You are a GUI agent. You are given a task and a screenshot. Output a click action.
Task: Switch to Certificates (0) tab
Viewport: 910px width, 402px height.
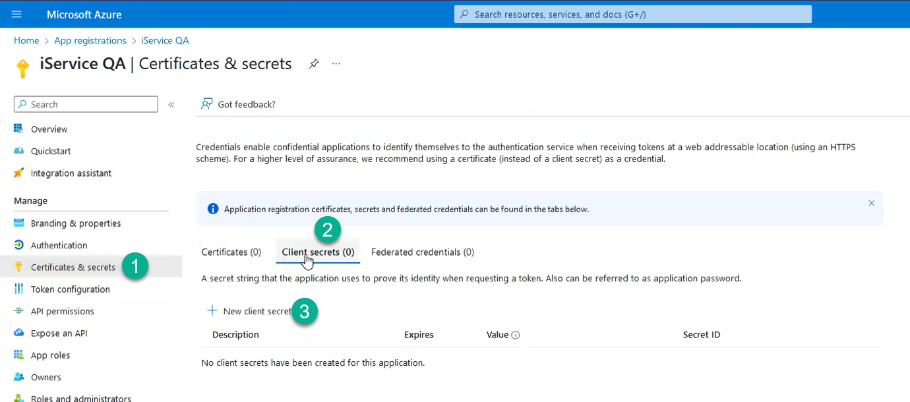[x=231, y=252]
